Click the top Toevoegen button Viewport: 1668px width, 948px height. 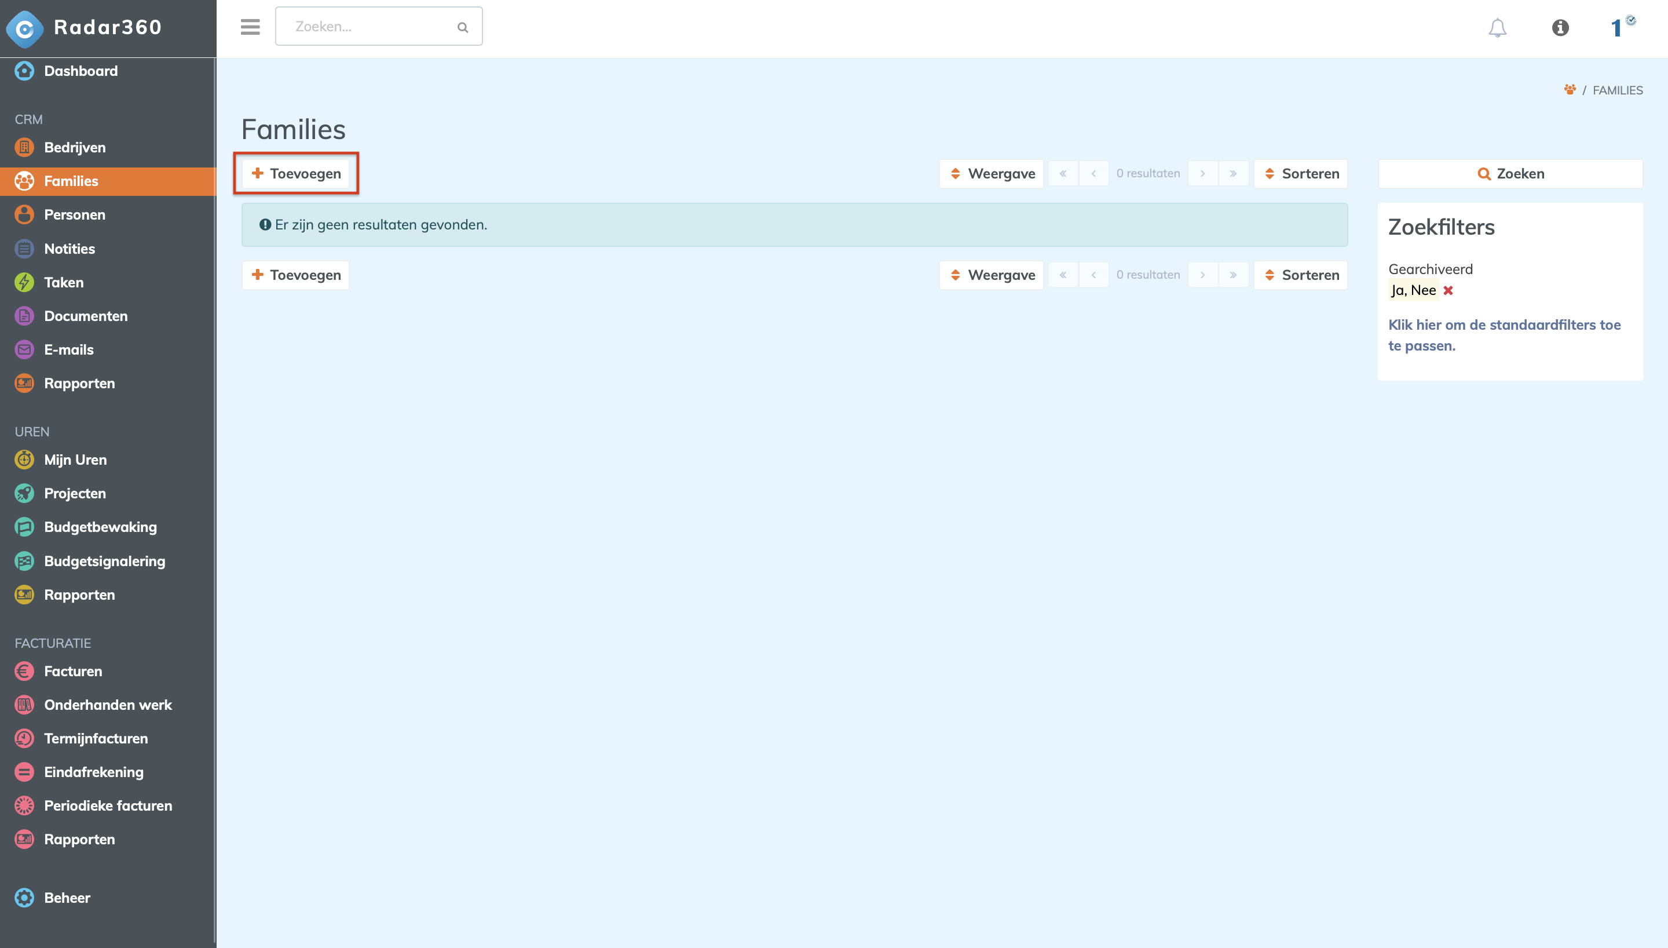click(296, 174)
